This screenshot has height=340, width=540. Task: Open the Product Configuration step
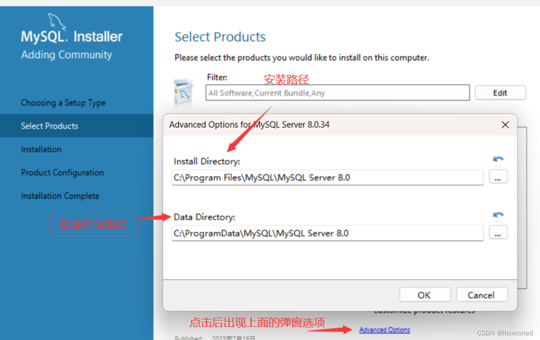(x=63, y=172)
